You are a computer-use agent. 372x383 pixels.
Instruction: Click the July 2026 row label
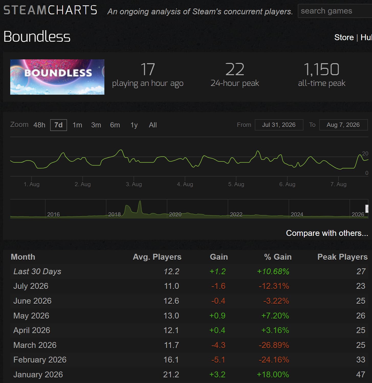tap(31, 286)
